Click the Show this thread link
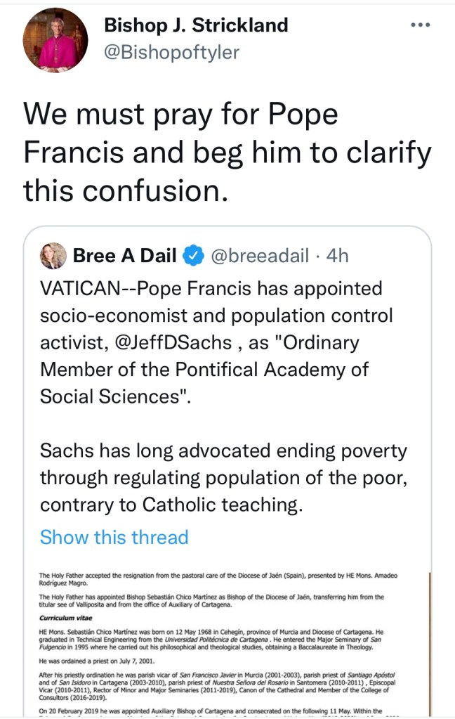 tap(114, 537)
